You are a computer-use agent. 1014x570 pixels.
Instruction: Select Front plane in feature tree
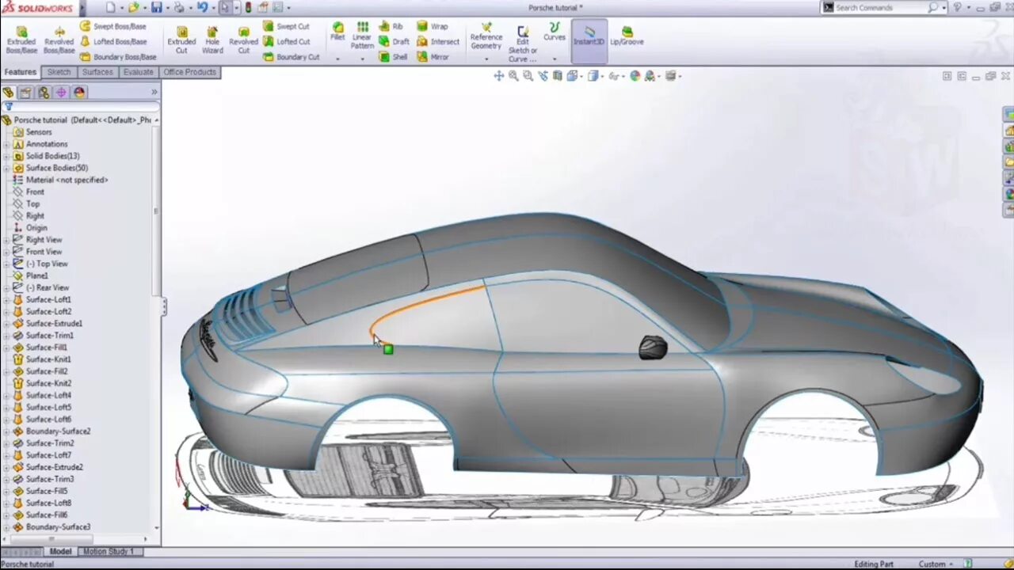[x=29, y=192]
